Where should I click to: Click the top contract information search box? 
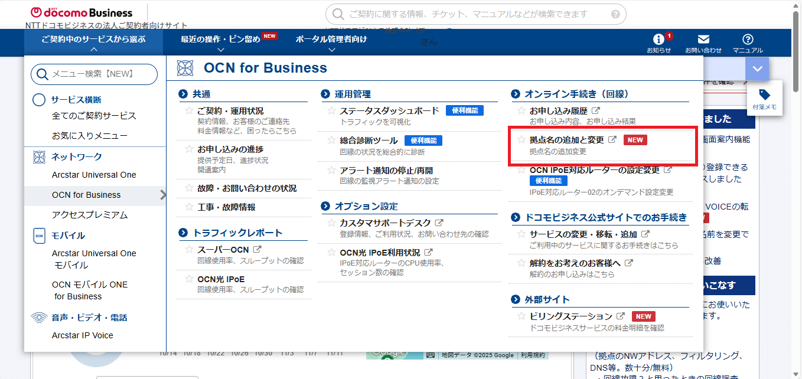pos(472,14)
